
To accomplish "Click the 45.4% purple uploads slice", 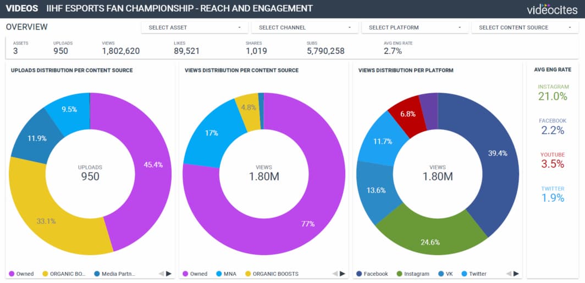I will pos(153,165).
